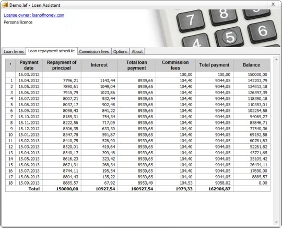
Task: Click the Personal licence text
Action: click(18, 22)
